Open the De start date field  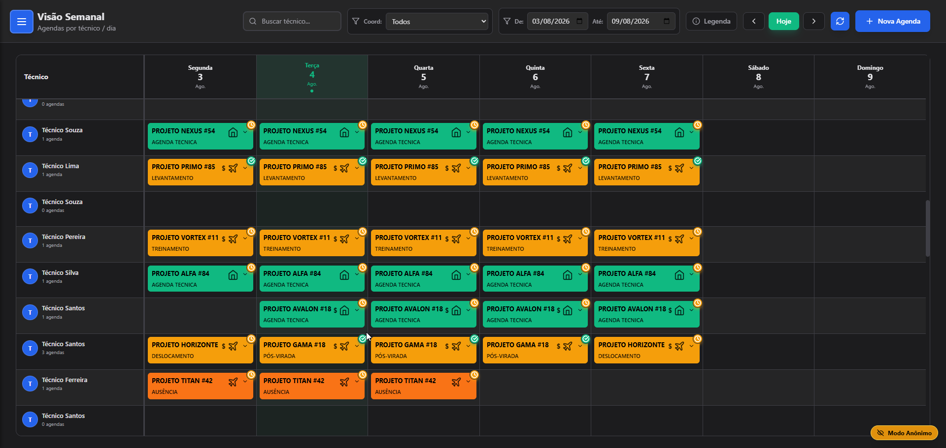pos(557,21)
